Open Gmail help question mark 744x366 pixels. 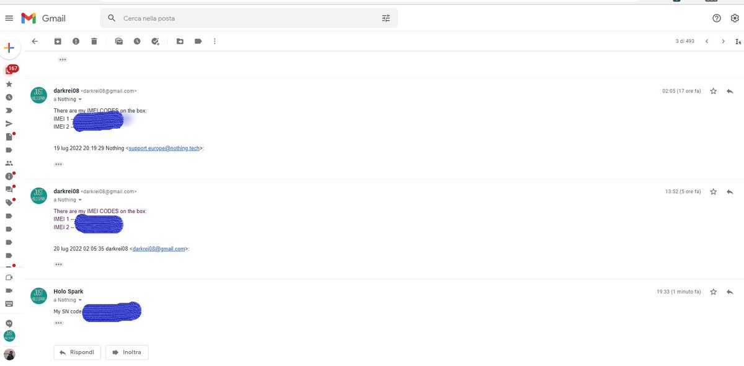click(717, 19)
